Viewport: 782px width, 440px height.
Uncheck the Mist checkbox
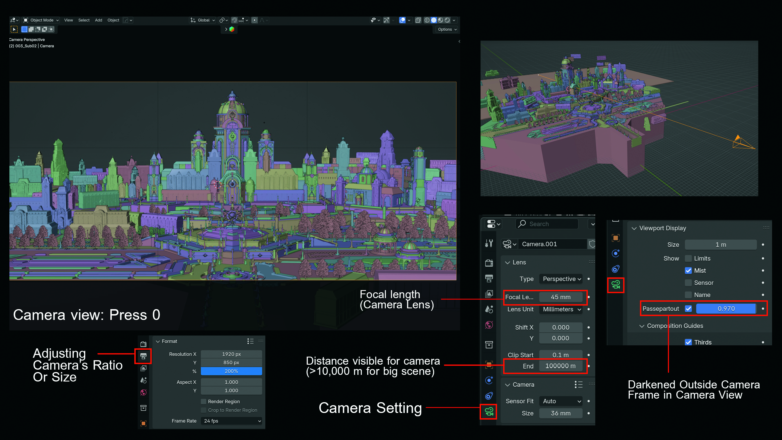click(x=688, y=271)
